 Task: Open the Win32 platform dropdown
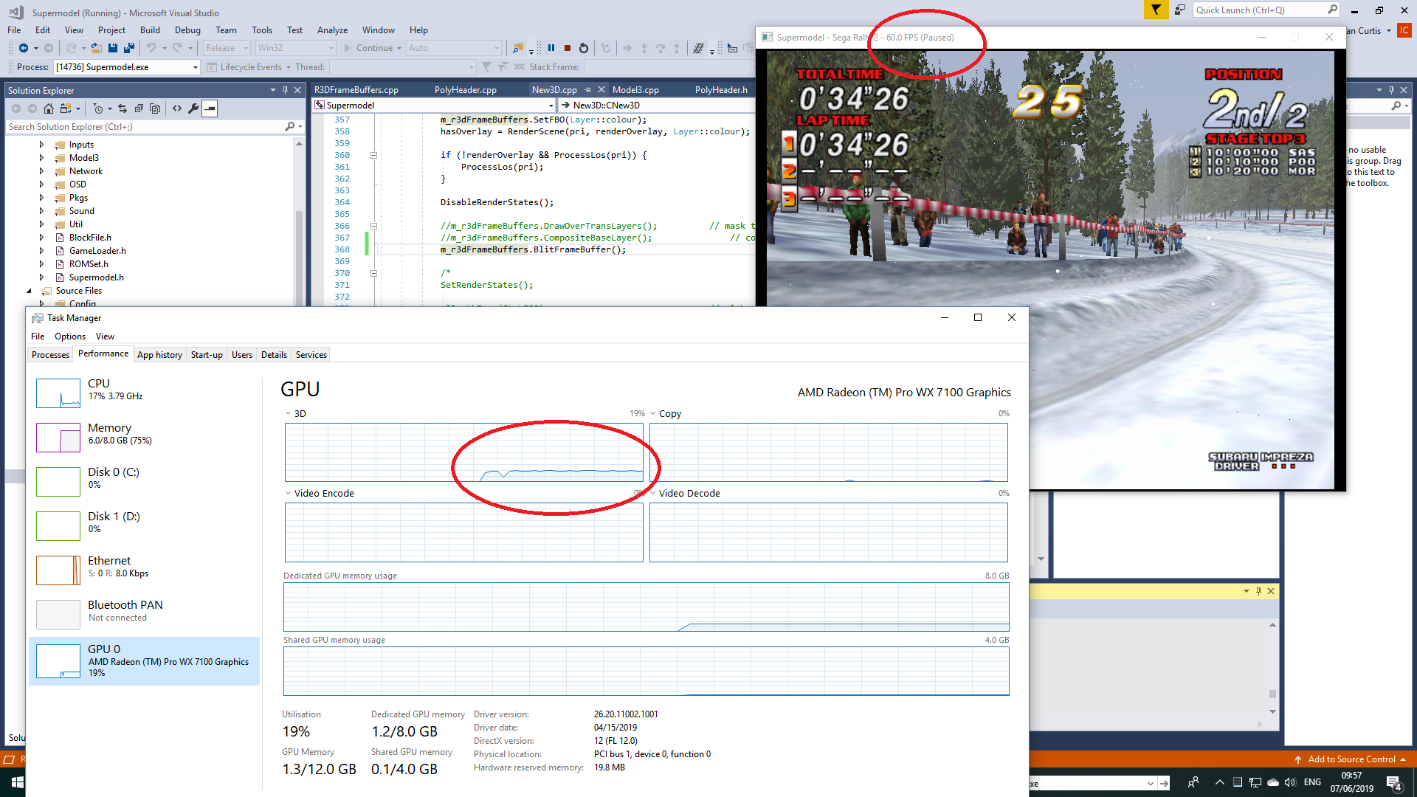tap(296, 48)
